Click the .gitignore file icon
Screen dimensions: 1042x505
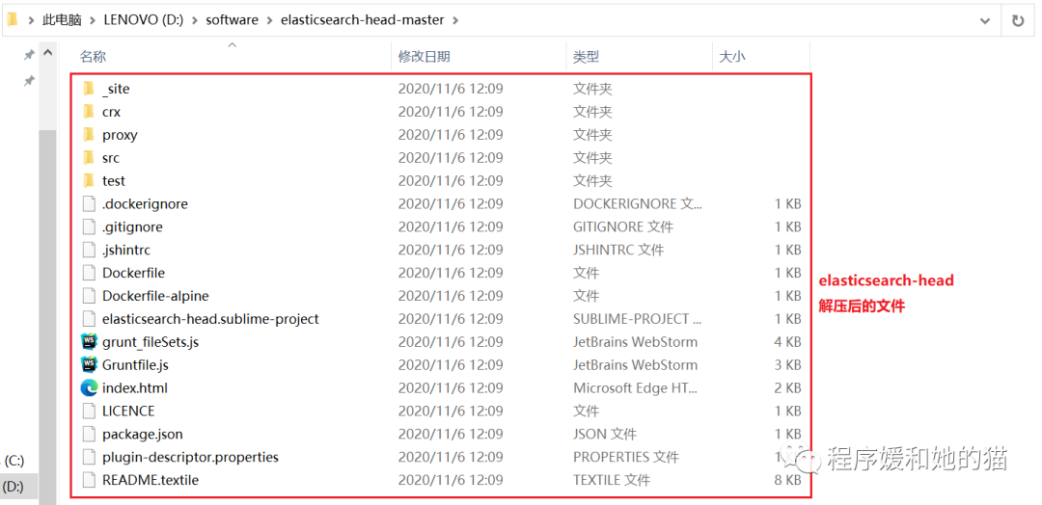point(89,226)
